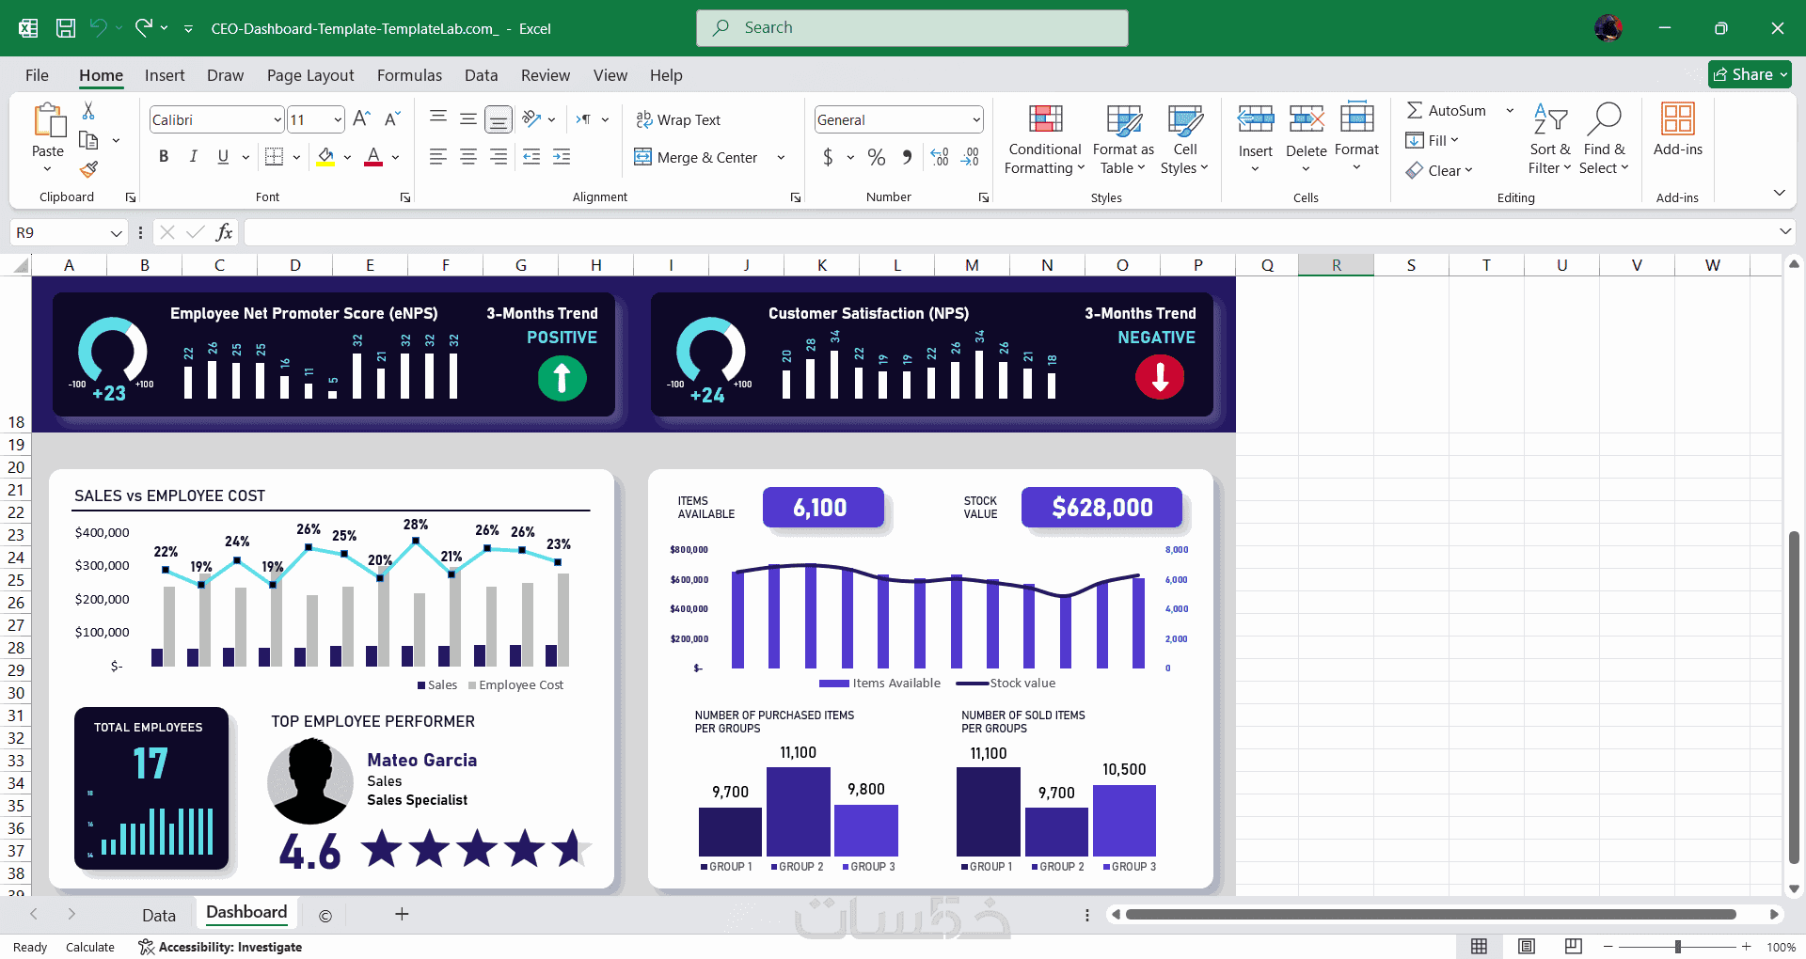Center text horizontally in cell
The height and width of the screenshot is (959, 1806).
pyautogui.click(x=468, y=157)
